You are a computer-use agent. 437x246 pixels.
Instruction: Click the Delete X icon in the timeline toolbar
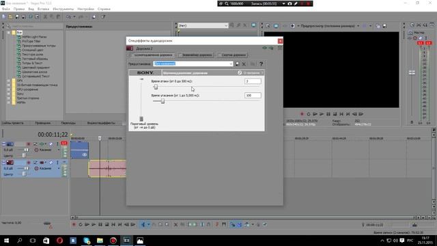pyautogui.click(x=176, y=225)
